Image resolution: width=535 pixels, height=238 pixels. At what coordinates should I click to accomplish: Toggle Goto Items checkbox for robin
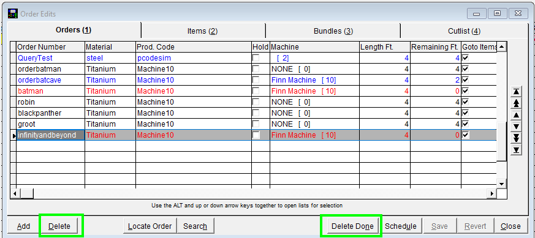coord(465,102)
